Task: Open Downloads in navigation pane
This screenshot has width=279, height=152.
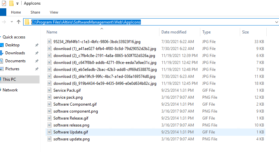Action: [15, 53]
